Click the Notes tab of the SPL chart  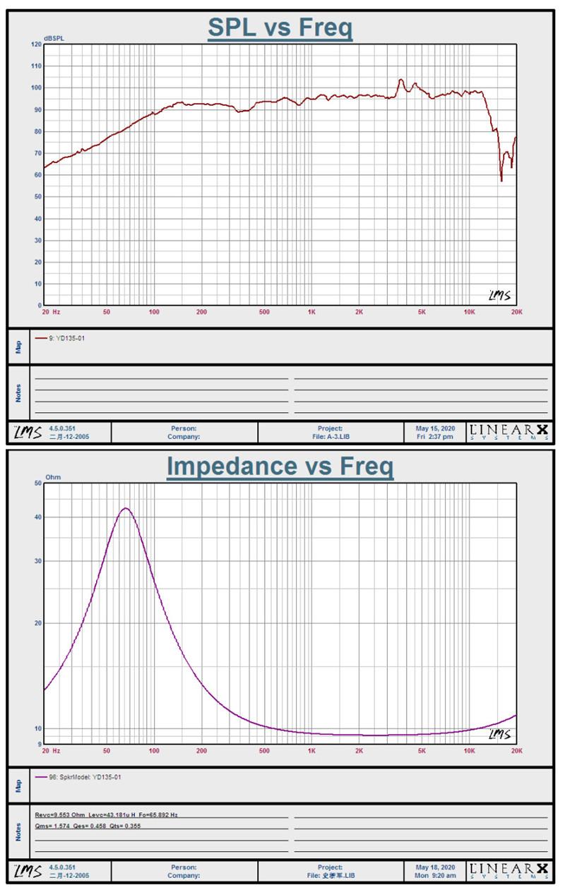pyautogui.click(x=19, y=392)
